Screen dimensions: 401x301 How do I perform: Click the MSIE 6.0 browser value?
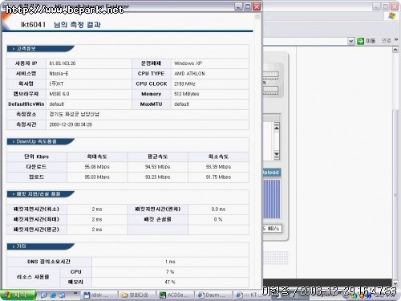[59, 94]
